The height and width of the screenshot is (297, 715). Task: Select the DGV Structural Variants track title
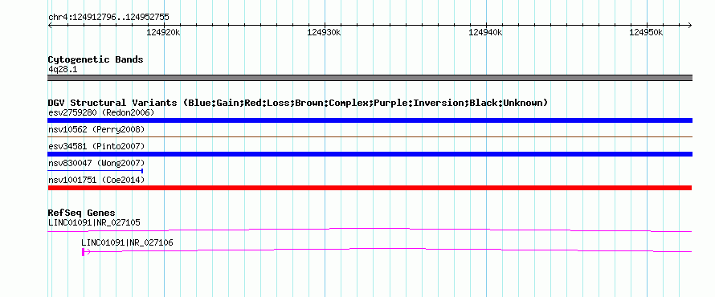tap(298, 103)
